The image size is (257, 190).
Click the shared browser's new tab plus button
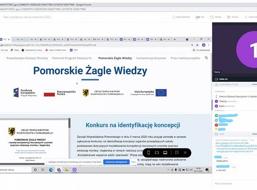[175, 39]
